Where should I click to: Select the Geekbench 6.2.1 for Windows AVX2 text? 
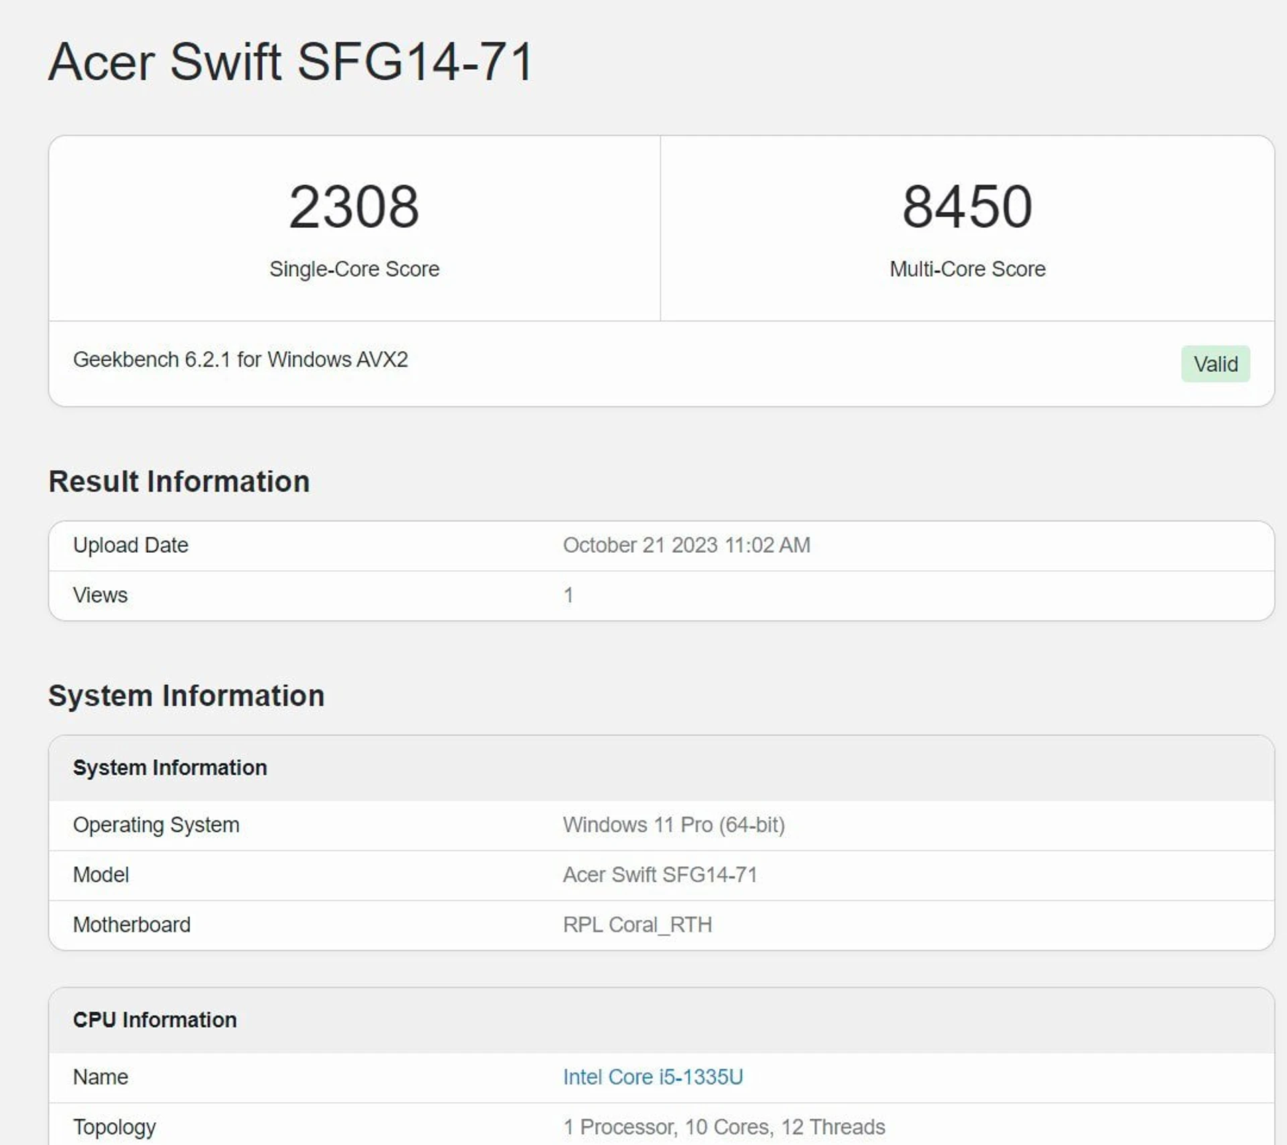(240, 360)
